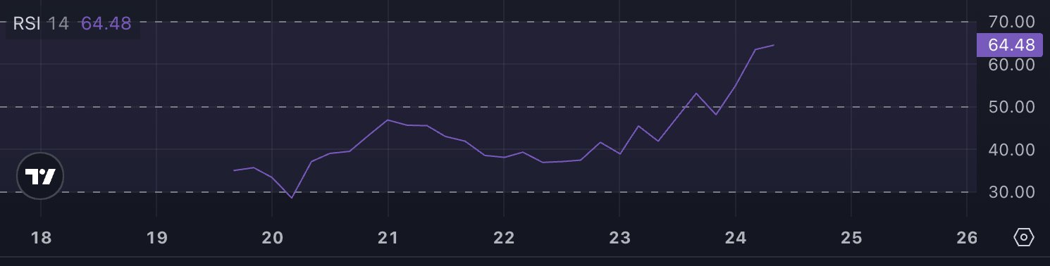Click date 22 on time axis
The height and width of the screenshot is (266, 1050).
(504, 238)
